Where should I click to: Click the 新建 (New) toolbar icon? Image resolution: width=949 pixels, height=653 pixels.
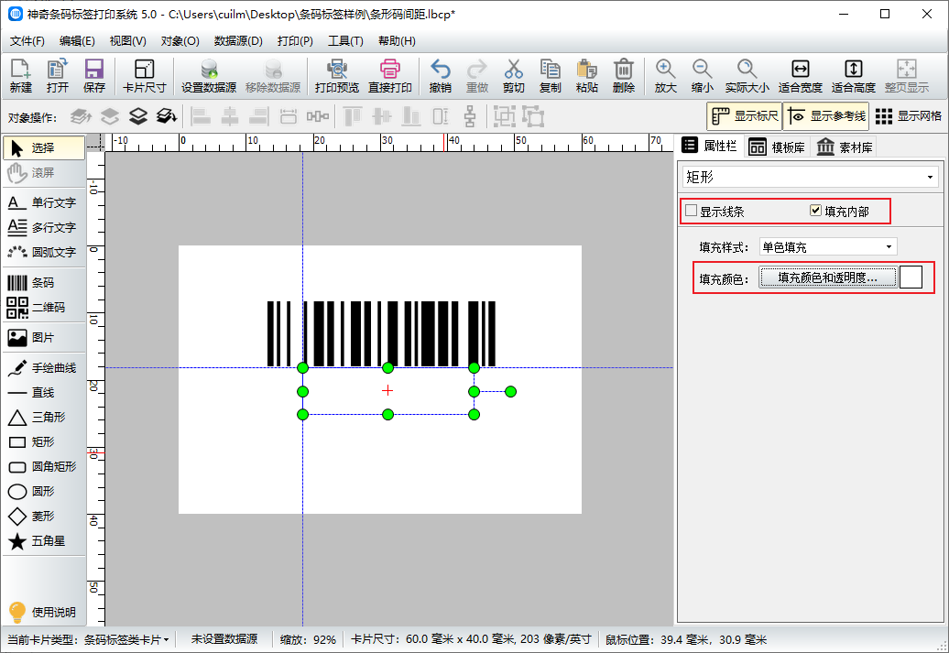[20, 76]
